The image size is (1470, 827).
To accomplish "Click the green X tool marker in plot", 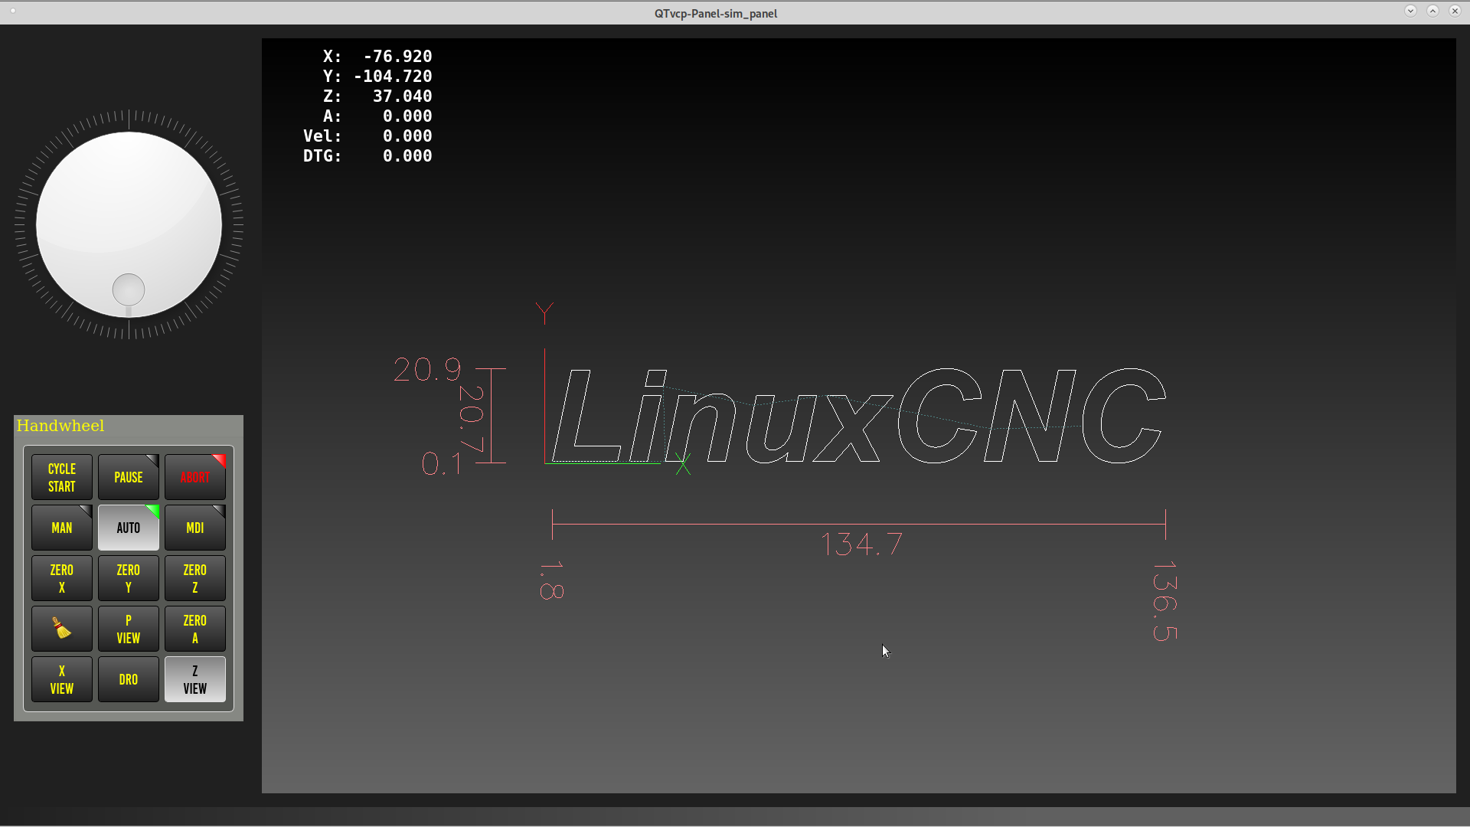I will coord(683,464).
